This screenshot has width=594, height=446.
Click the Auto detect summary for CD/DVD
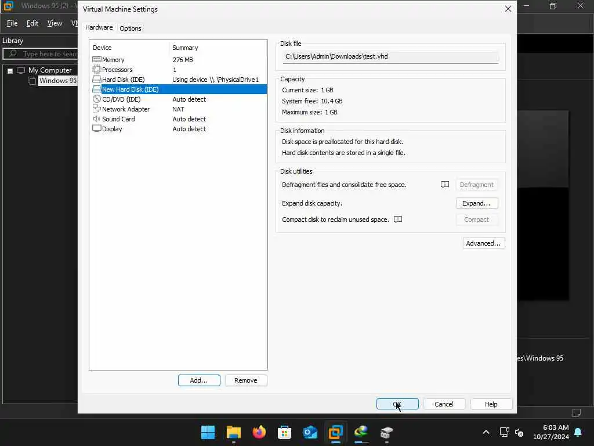coord(189,99)
